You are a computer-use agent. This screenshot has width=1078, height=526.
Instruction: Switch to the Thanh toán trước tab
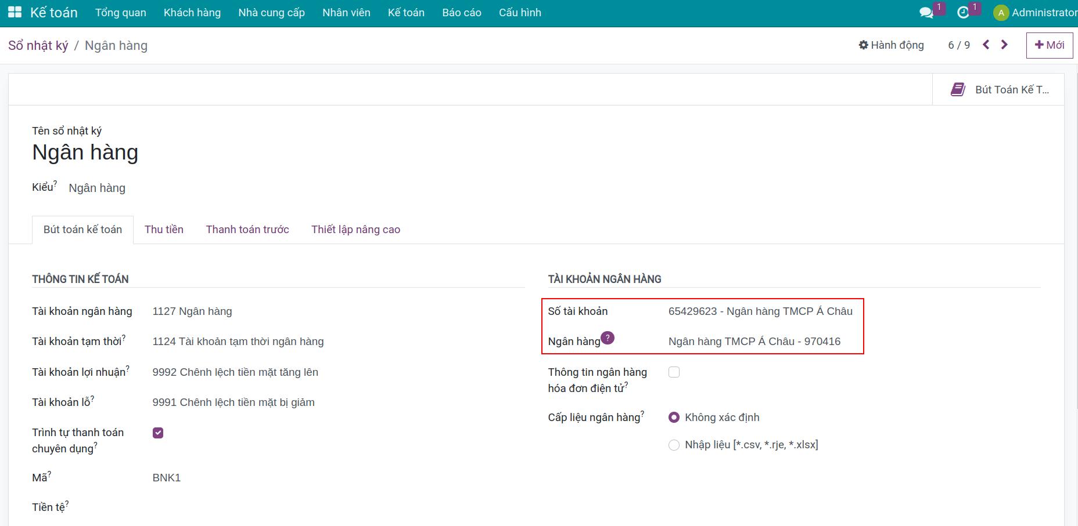coord(247,230)
